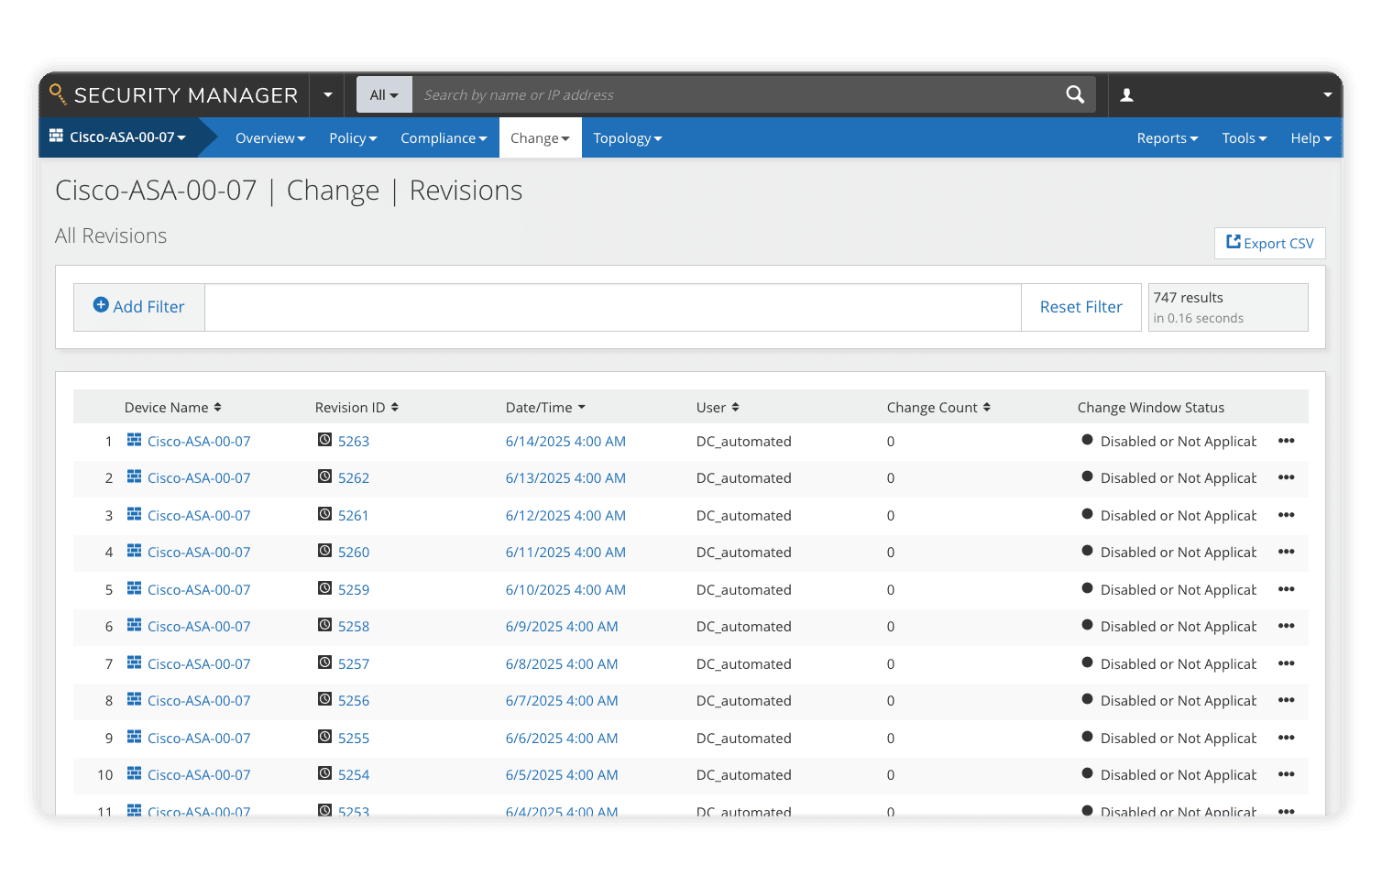Click the All Revisions heading
Viewport: 1382px width, 887px height.
click(x=111, y=236)
